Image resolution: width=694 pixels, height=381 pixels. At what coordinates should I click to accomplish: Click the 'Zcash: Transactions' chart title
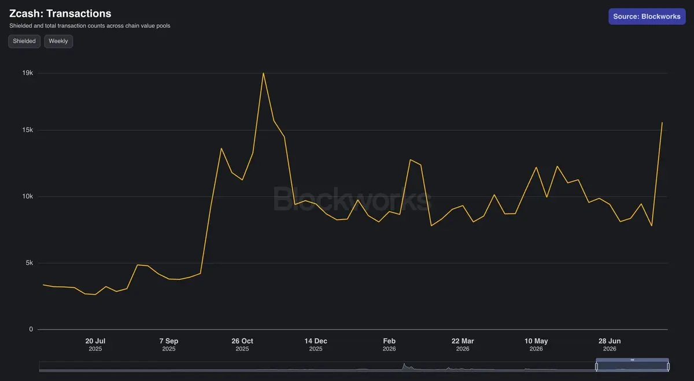60,13
